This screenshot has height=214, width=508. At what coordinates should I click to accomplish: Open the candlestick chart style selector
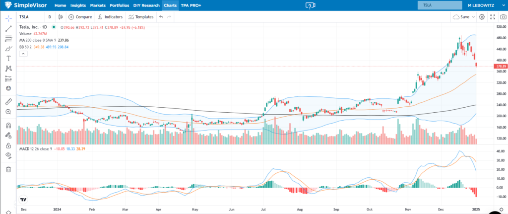60,17
